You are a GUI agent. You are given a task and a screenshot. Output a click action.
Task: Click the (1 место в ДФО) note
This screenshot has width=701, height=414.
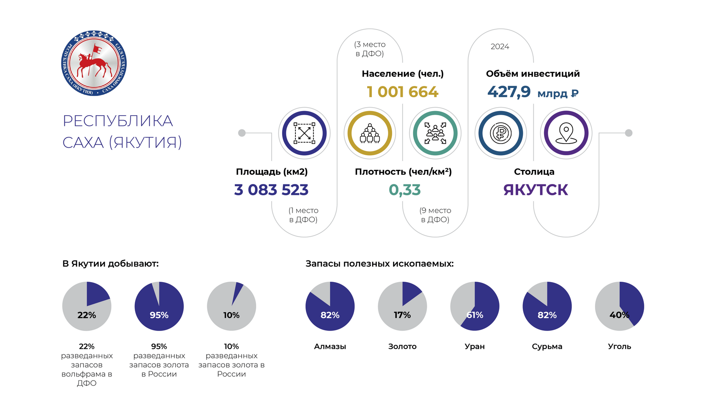[x=303, y=215]
